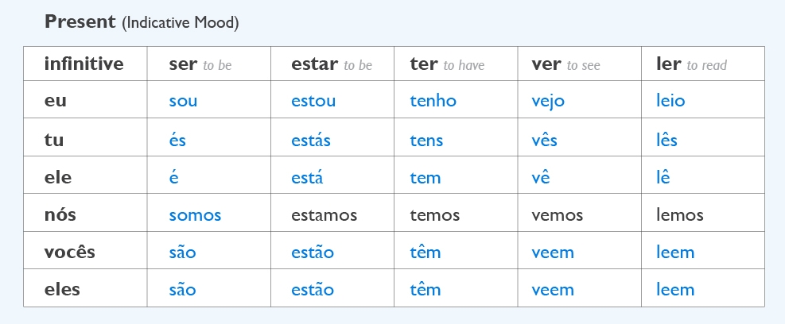This screenshot has height=324, width=785.
Task: Click the "ser to be" column header
Action: (200, 64)
